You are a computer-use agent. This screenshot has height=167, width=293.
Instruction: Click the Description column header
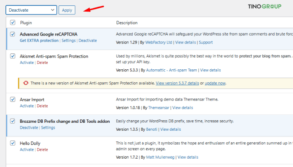pos(127,23)
